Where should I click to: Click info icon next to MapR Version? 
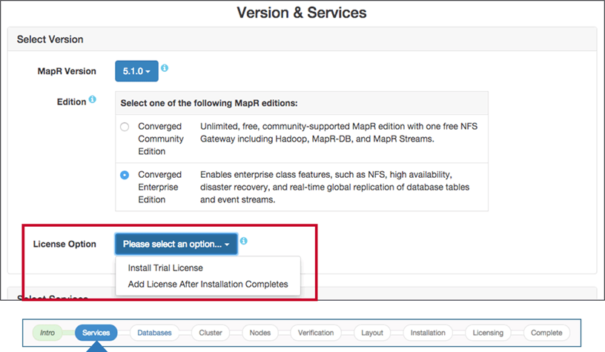pos(165,68)
